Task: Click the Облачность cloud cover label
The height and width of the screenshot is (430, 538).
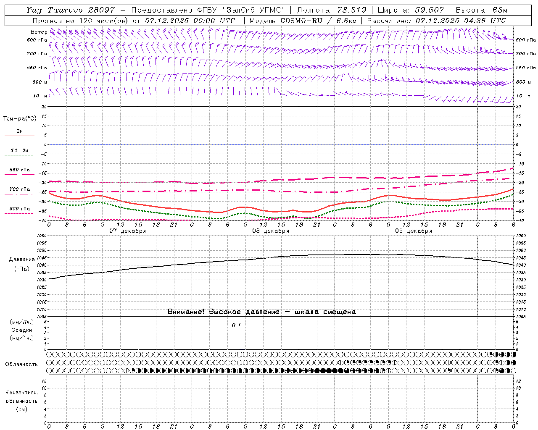Action: click(21, 364)
